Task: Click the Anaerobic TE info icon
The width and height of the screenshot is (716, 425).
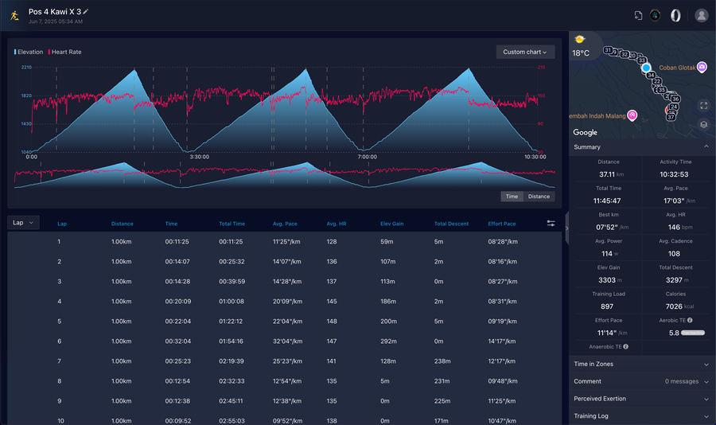Action: 625,347
